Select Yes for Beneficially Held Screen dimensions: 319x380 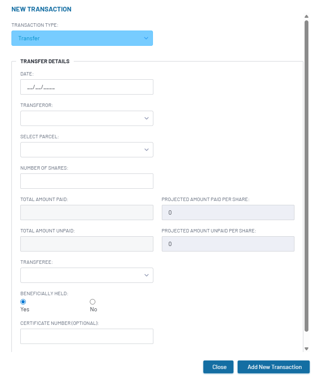23,302
